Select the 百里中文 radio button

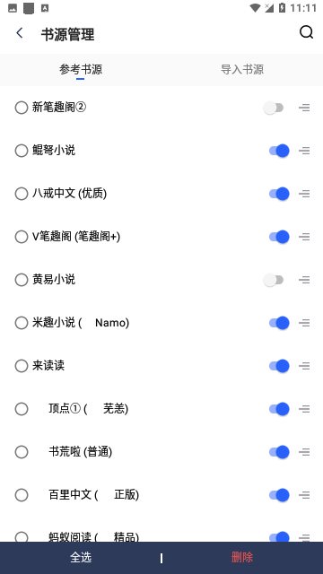22,495
